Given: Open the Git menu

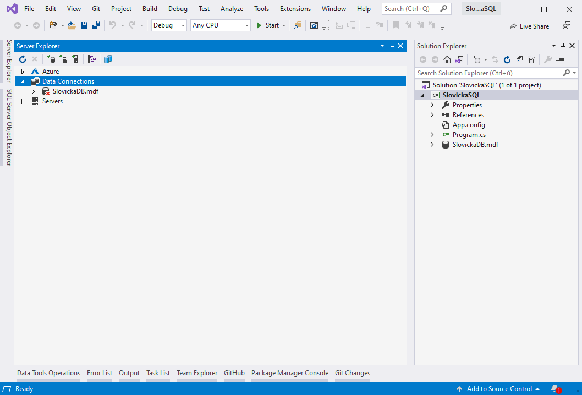Looking at the screenshot, I should (x=96, y=9).
